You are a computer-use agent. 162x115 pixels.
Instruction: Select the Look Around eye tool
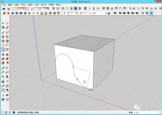click(x=7, y=95)
